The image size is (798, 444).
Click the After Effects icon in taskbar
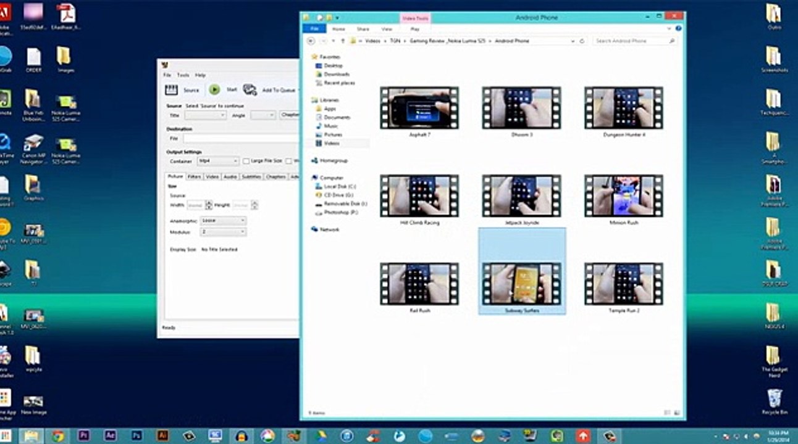pos(111,436)
